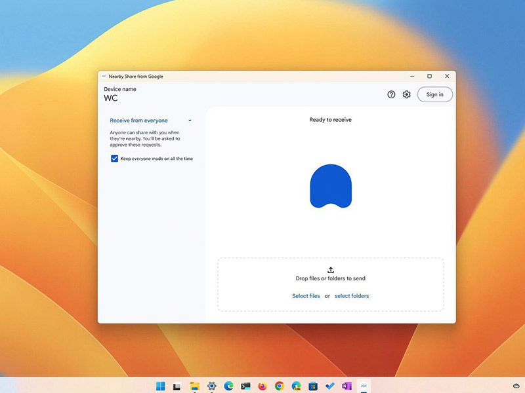
Task: Click Nearby Share icon in the taskbar
Action: (364, 386)
